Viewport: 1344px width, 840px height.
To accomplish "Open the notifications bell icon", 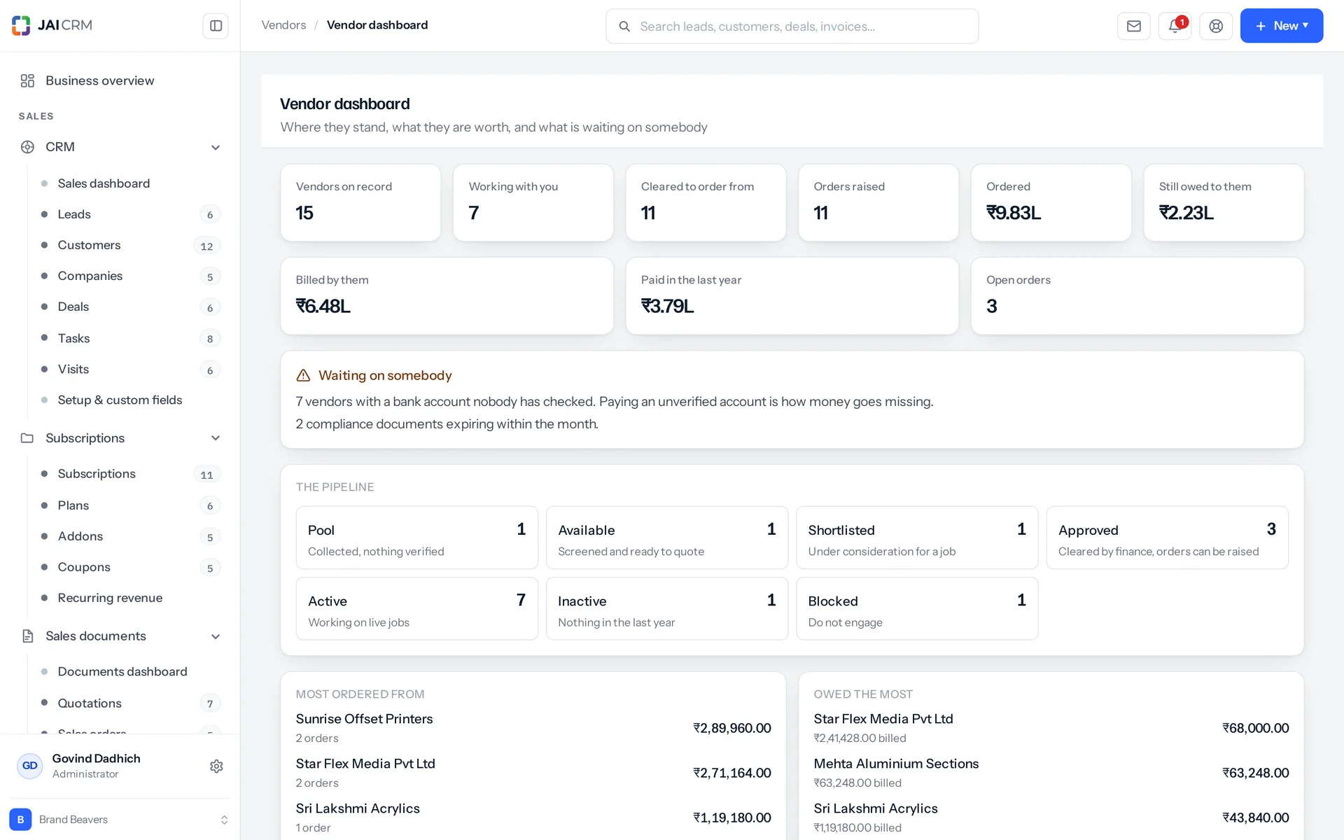I will tap(1175, 26).
